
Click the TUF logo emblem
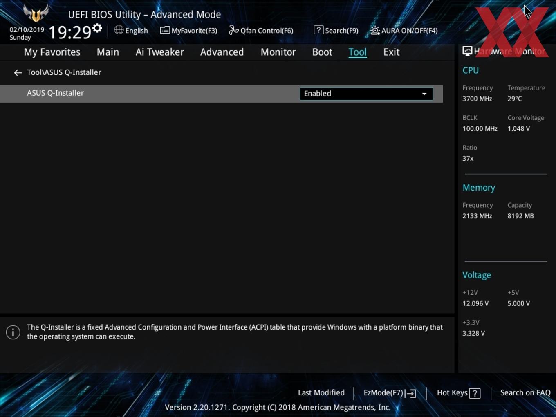pos(36,13)
